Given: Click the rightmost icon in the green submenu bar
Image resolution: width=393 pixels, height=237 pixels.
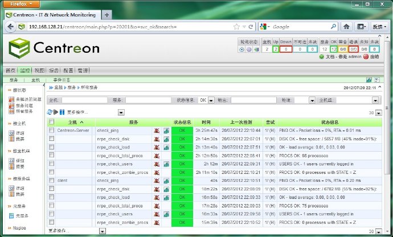Looking at the screenshot, I should 377,80.
